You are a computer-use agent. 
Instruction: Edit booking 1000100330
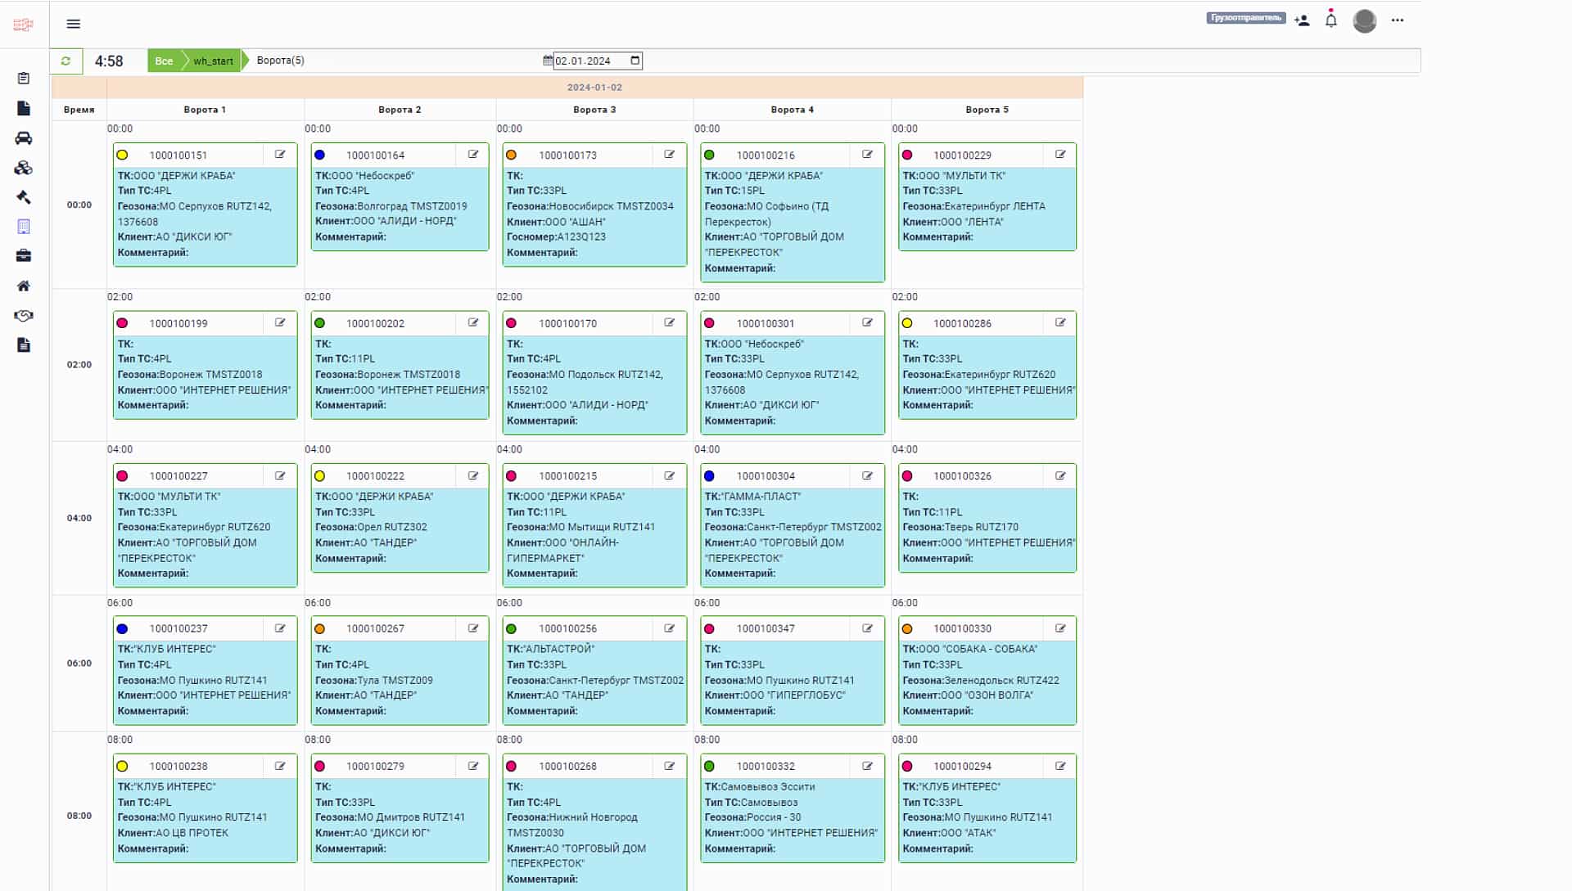pos(1061,629)
